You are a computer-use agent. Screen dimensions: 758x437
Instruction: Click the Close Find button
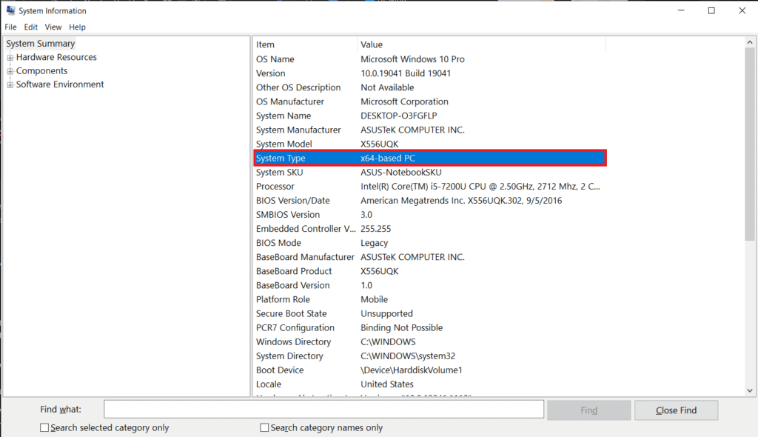(x=676, y=410)
